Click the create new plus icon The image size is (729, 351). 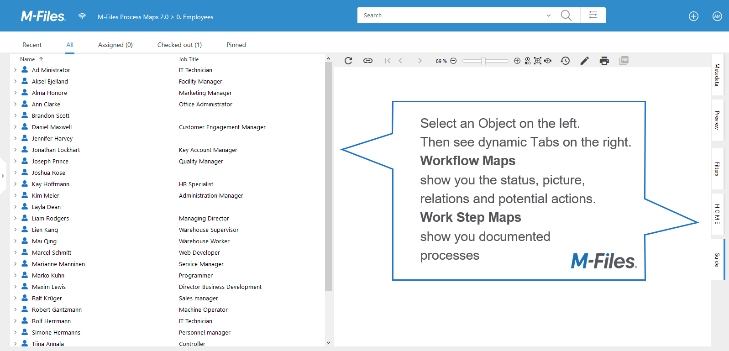[693, 16]
